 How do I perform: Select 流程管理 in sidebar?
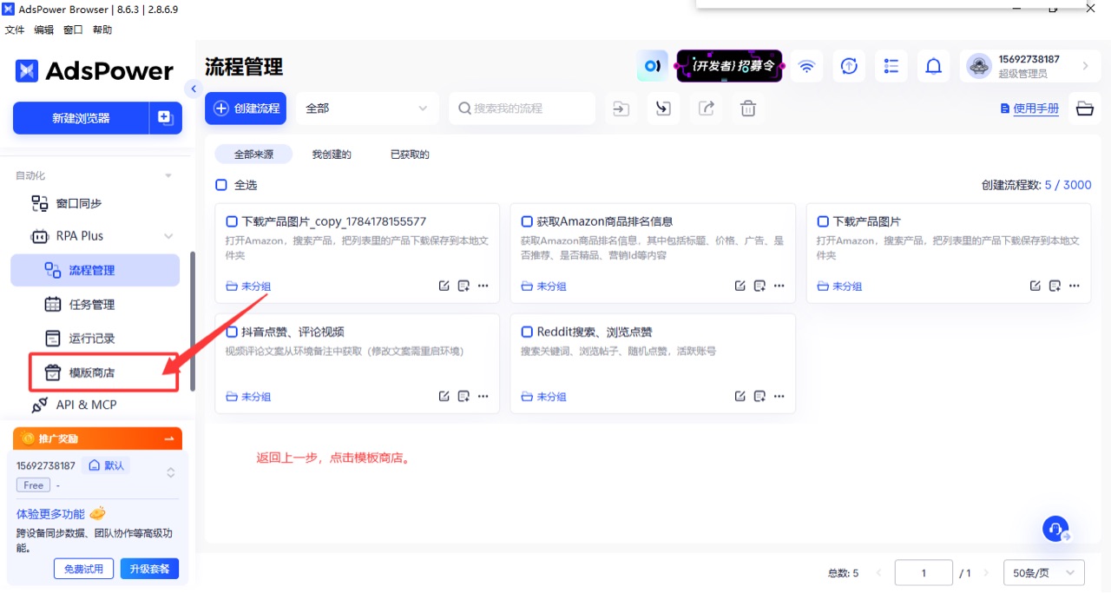point(95,270)
